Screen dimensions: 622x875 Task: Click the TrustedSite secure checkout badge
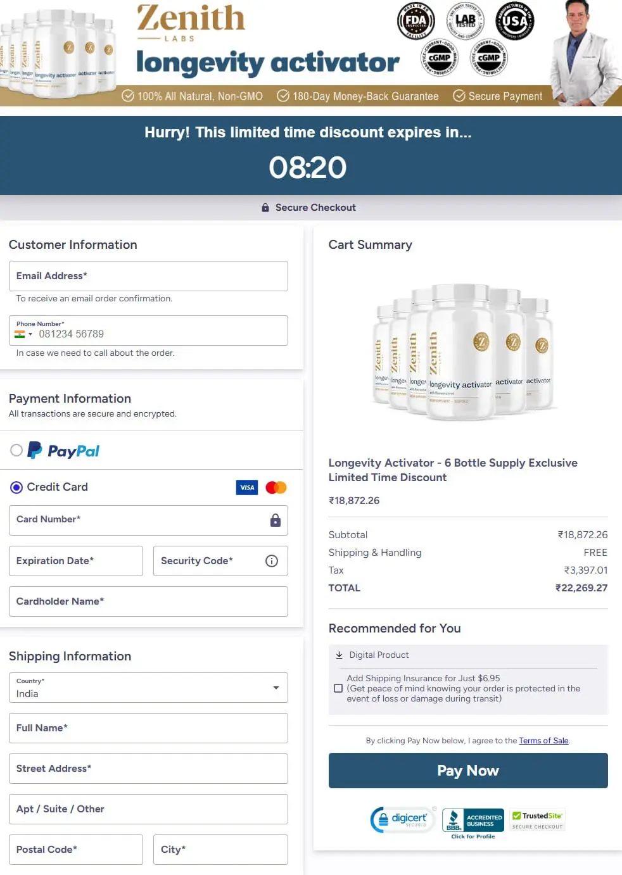click(x=538, y=820)
